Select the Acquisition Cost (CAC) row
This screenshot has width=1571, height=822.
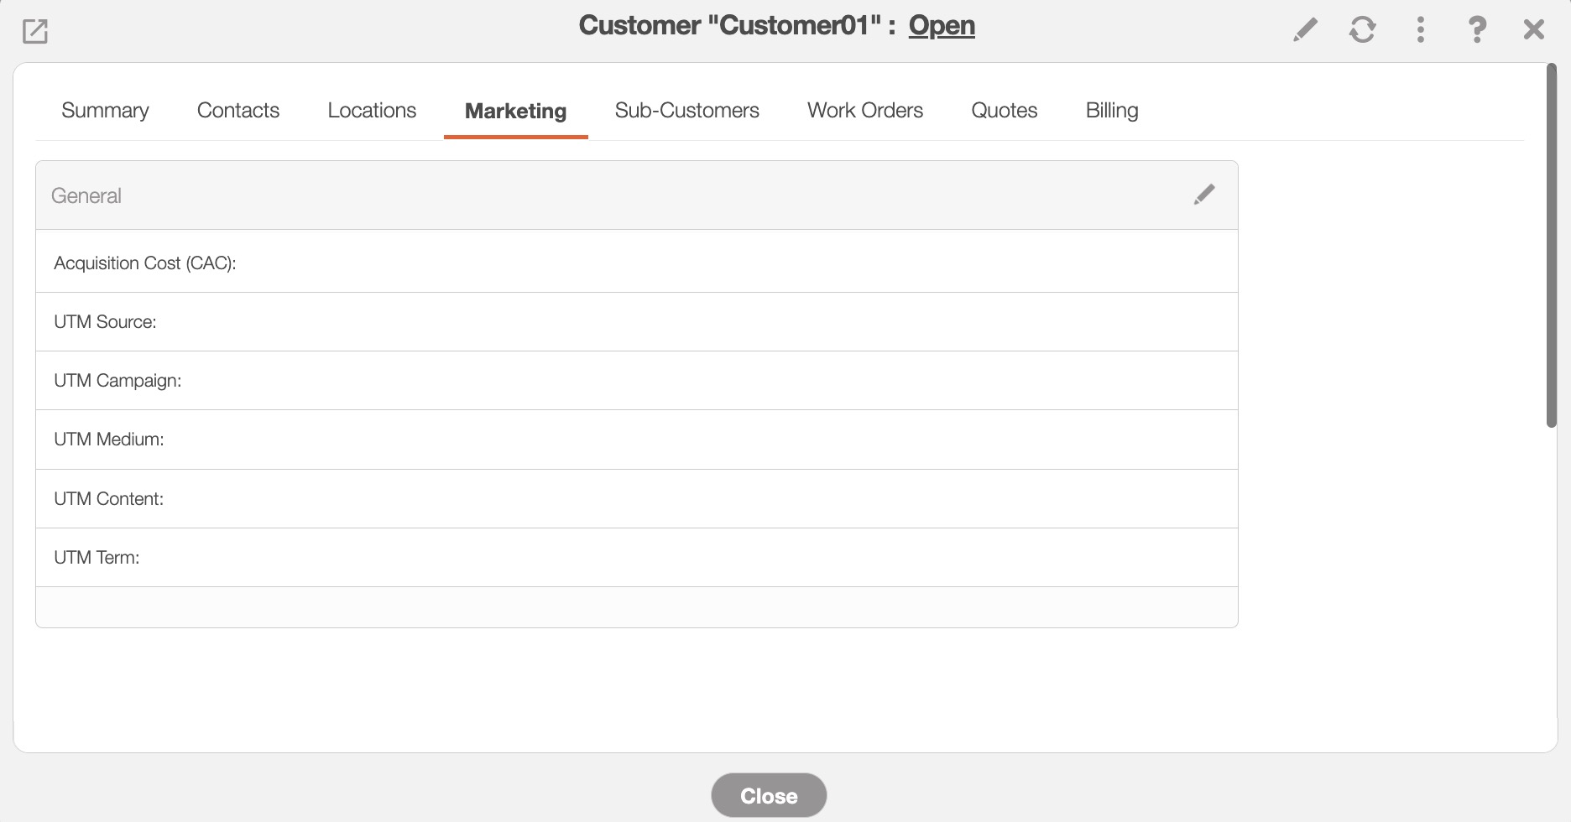click(x=636, y=263)
